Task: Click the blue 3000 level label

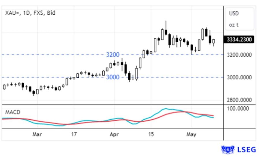Action: pyautogui.click(x=113, y=77)
